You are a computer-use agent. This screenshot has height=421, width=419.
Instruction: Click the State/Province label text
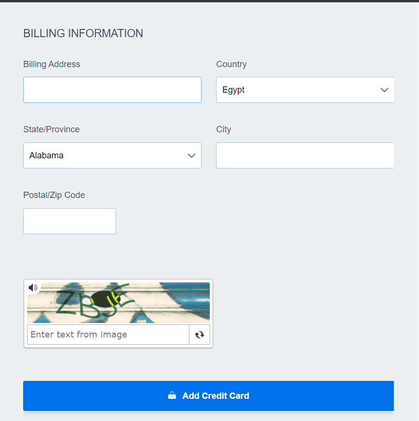tap(51, 129)
